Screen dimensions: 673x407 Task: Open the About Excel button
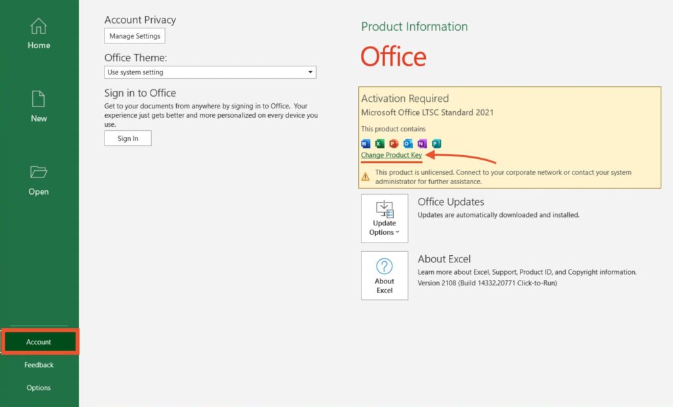(x=384, y=275)
